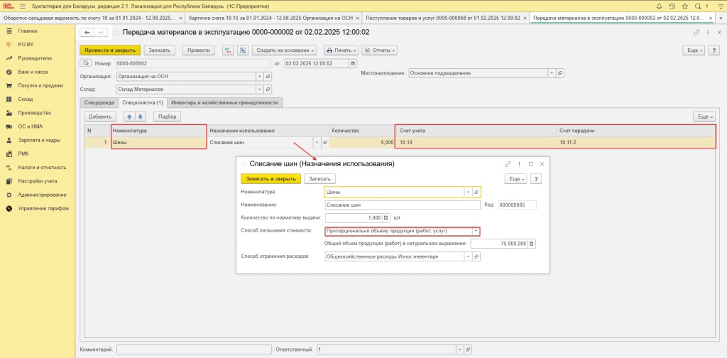Open Способ отражения расходов open-form icon
Image resolution: width=727 pixels, height=358 pixels.
[476, 256]
